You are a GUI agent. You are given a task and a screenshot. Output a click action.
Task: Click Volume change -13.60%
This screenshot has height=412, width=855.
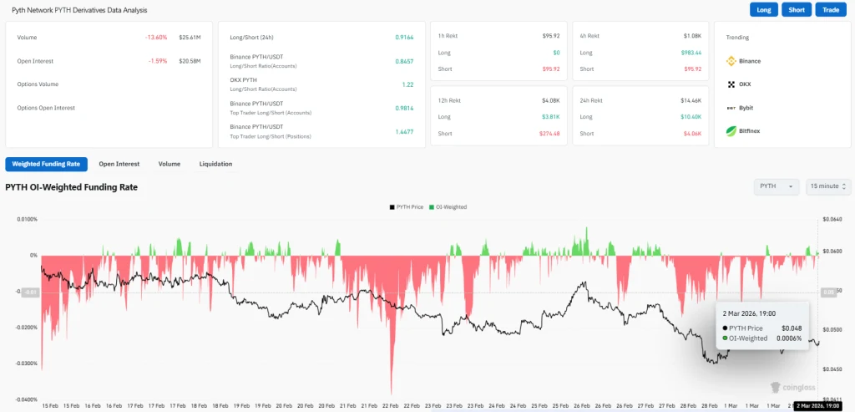tap(156, 38)
